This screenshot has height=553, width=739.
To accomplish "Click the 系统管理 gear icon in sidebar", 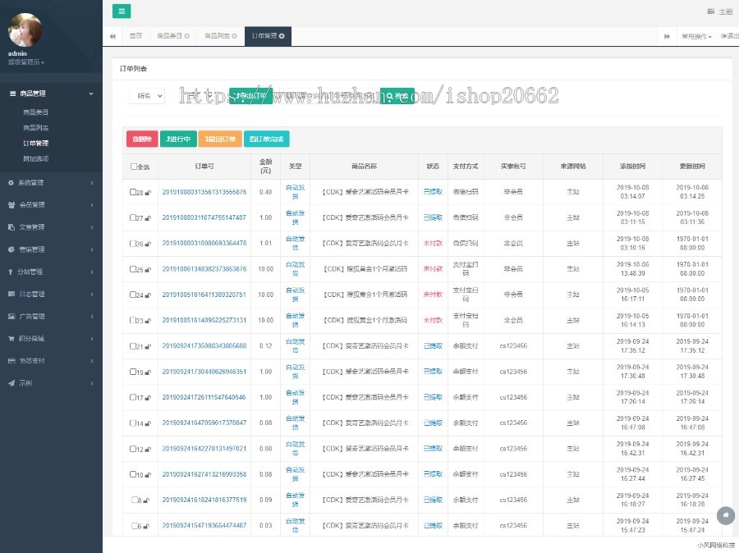I will click(x=11, y=182).
